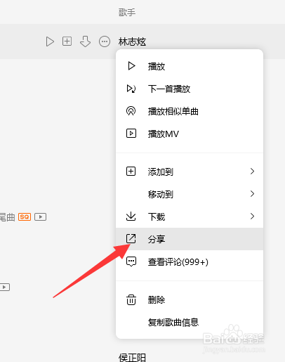Click the share icon beside 分享
This screenshot has height=362, width=285.
point(131,238)
